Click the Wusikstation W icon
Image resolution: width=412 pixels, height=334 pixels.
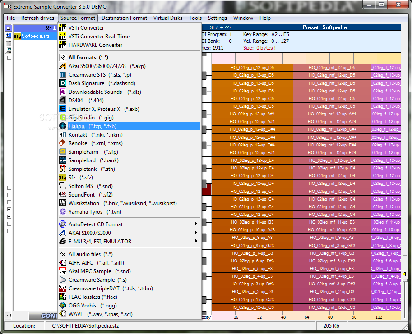[x=63, y=203]
